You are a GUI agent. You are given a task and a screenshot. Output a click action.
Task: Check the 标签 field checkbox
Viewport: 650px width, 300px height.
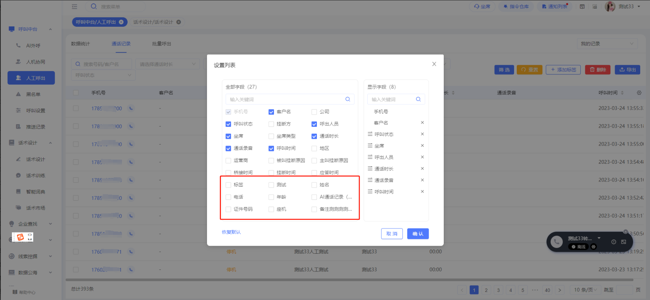tap(228, 185)
